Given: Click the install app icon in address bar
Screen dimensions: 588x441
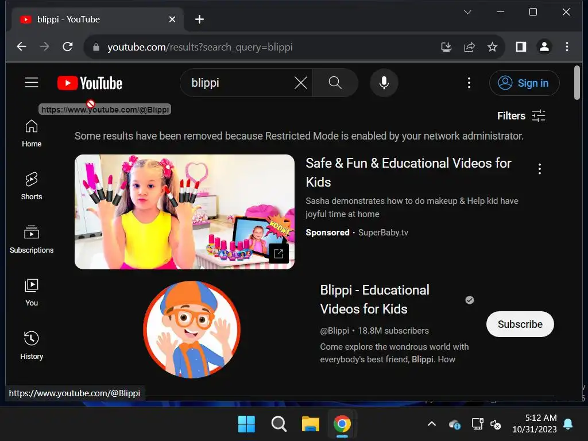Looking at the screenshot, I should (x=446, y=47).
